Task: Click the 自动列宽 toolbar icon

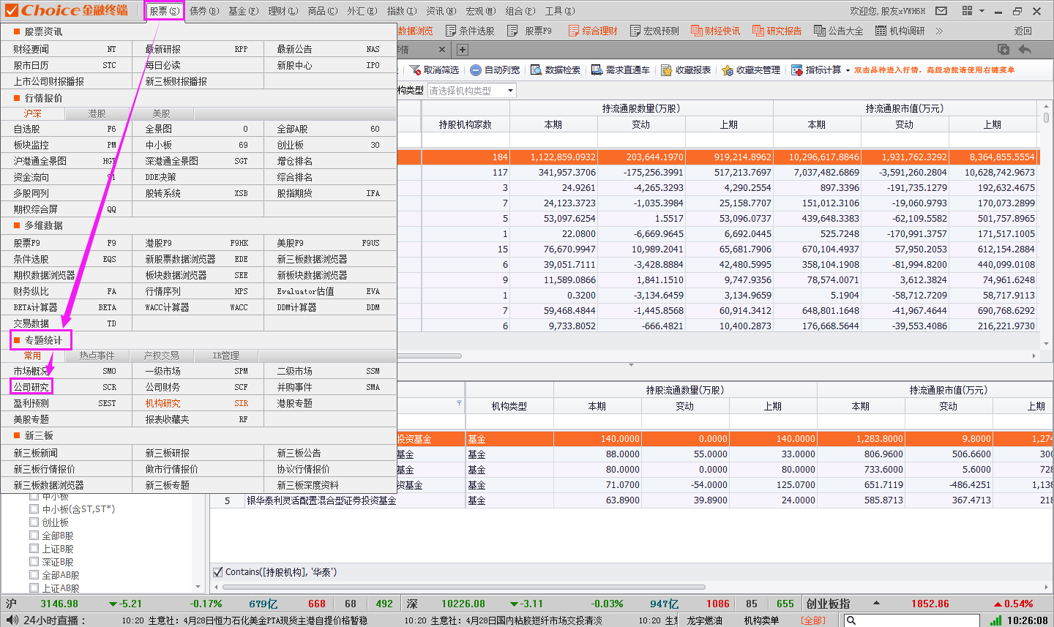Action: tap(476, 70)
